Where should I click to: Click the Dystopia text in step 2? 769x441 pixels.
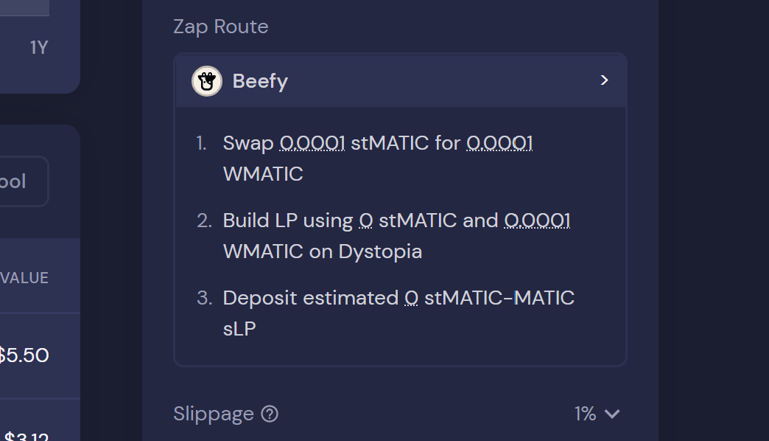380,251
